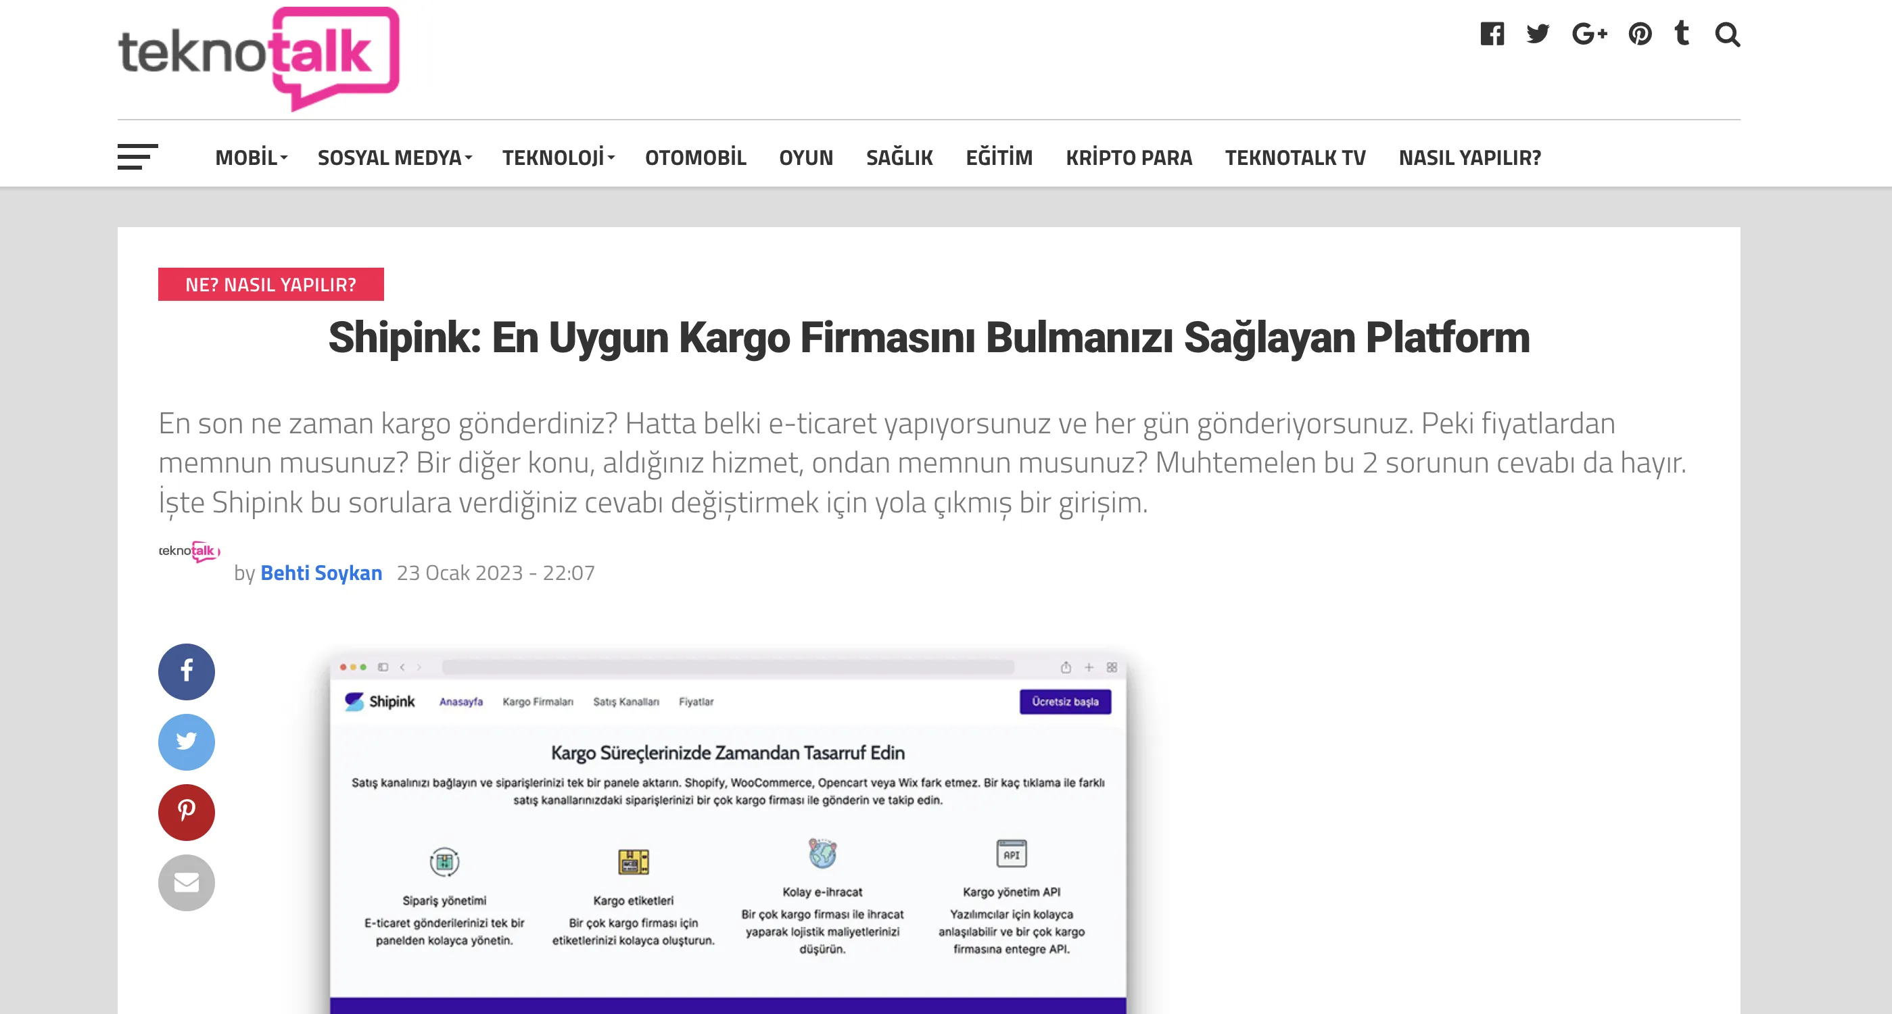Click the NE? NASIL YAPILIR? category badge

270,285
